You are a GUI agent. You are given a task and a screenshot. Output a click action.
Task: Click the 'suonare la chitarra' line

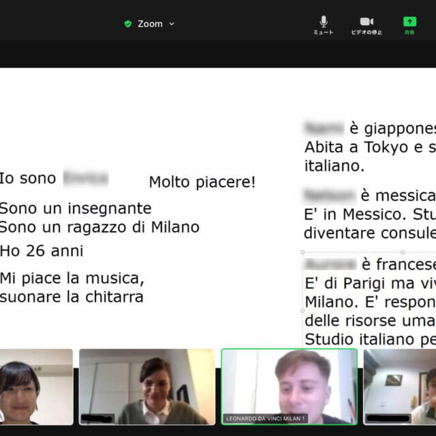coord(72,297)
